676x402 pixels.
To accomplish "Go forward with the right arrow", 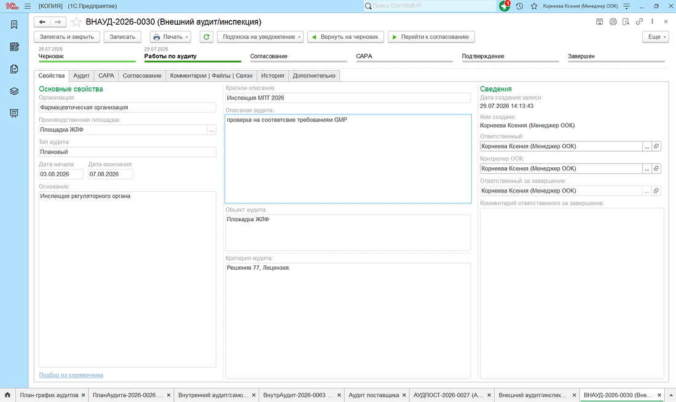I will click(x=58, y=22).
